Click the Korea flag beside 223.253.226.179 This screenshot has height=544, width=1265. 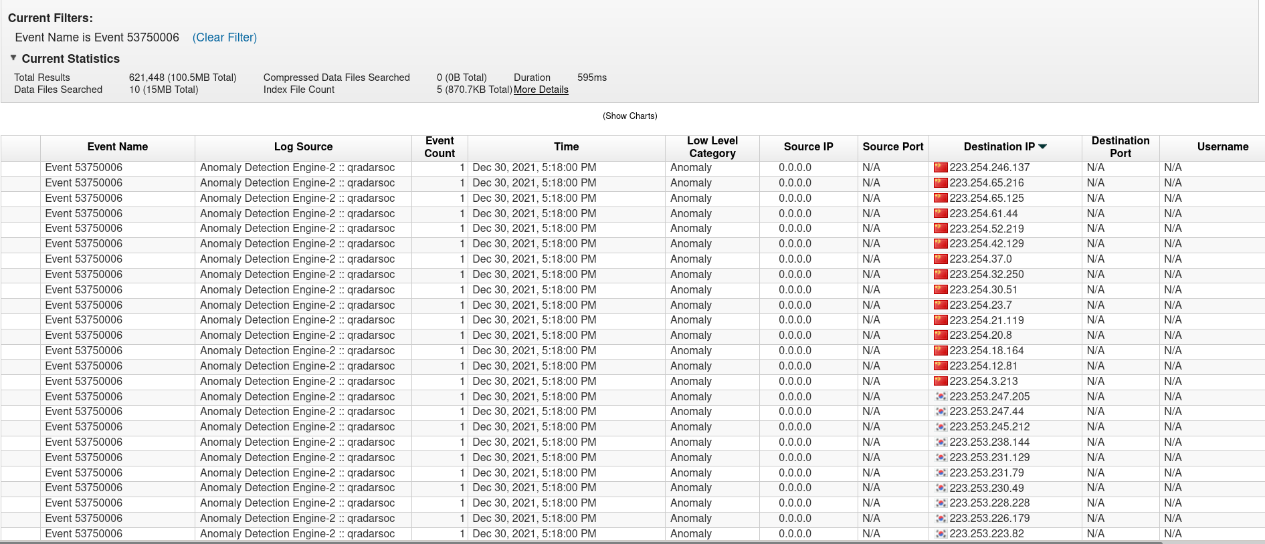941,519
